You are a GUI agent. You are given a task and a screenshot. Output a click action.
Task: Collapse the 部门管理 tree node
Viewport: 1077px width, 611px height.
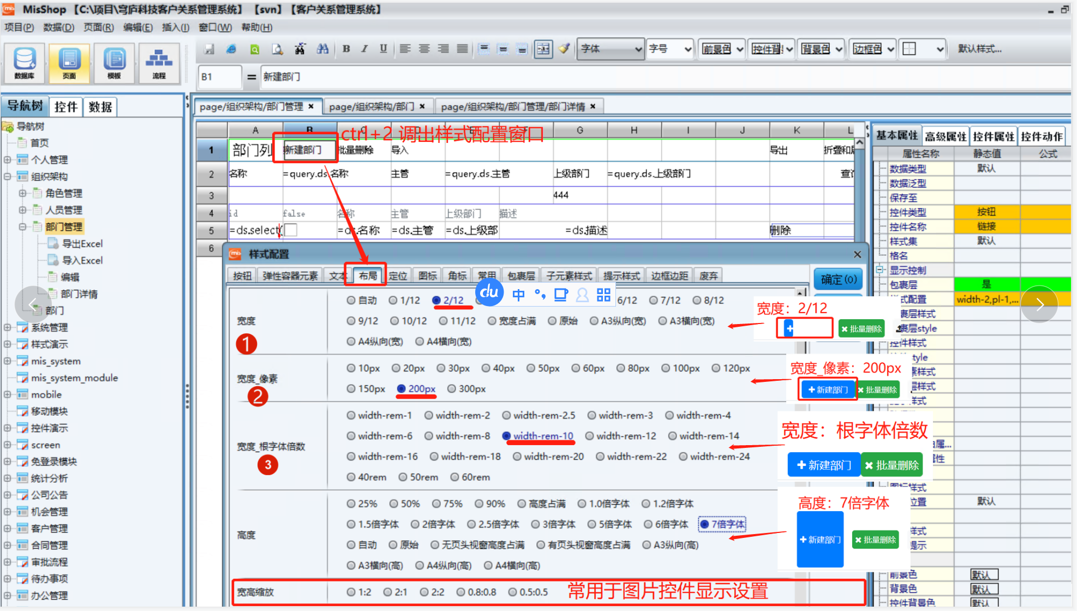click(22, 227)
